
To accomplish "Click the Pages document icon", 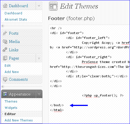I will coord(5,58).
